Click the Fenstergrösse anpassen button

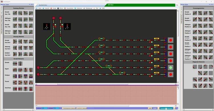pyautogui.click(x=69, y=108)
